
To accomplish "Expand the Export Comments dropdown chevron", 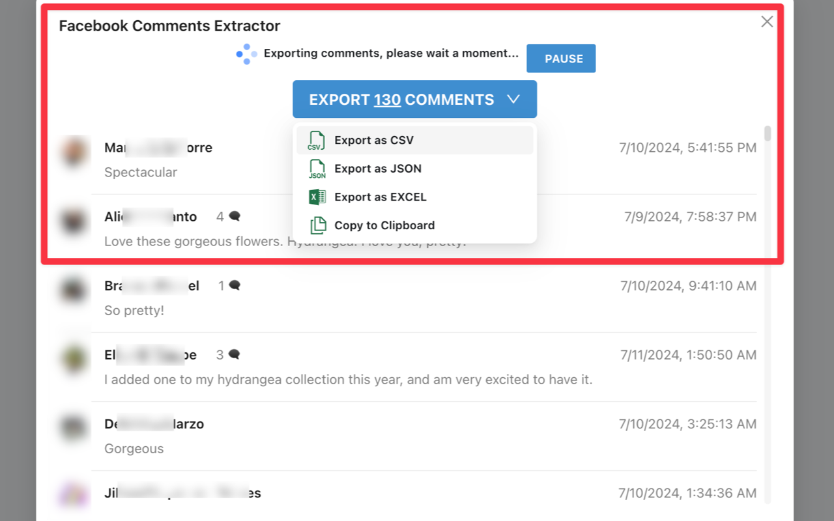I will click(513, 99).
